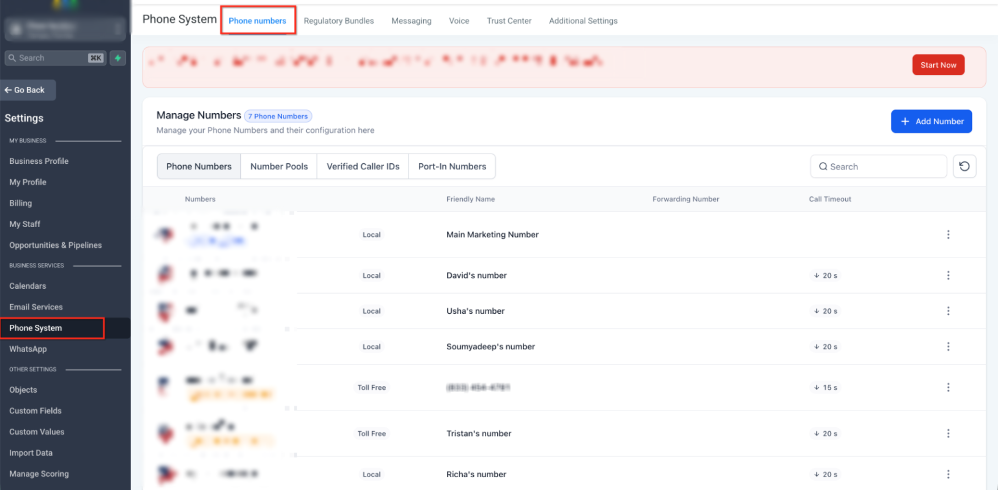Open Manage Scoring settings
The height and width of the screenshot is (490, 998).
pyautogui.click(x=39, y=474)
